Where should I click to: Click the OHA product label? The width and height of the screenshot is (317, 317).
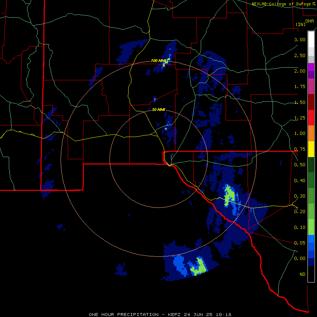[x=310, y=21]
